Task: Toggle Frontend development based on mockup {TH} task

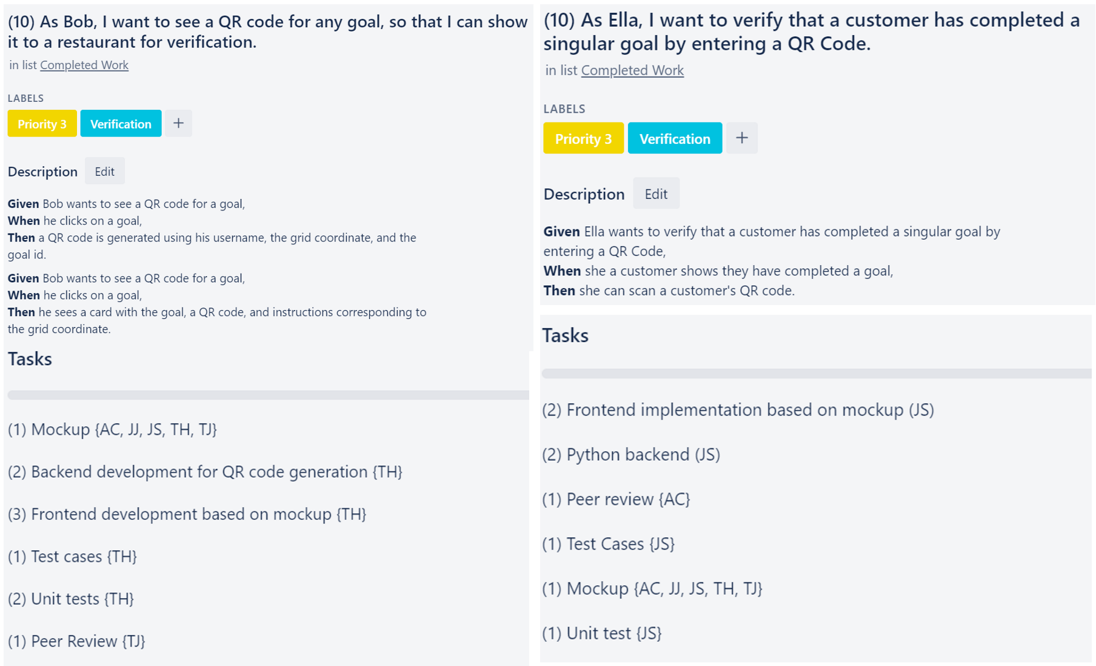Action: coord(187,514)
